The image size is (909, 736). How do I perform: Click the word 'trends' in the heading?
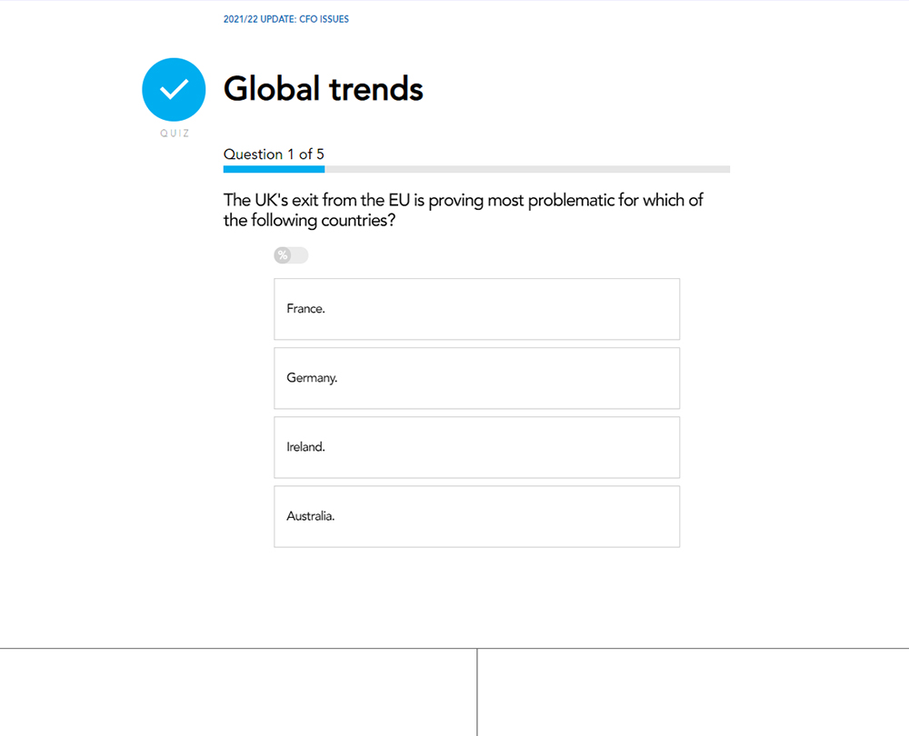point(376,89)
